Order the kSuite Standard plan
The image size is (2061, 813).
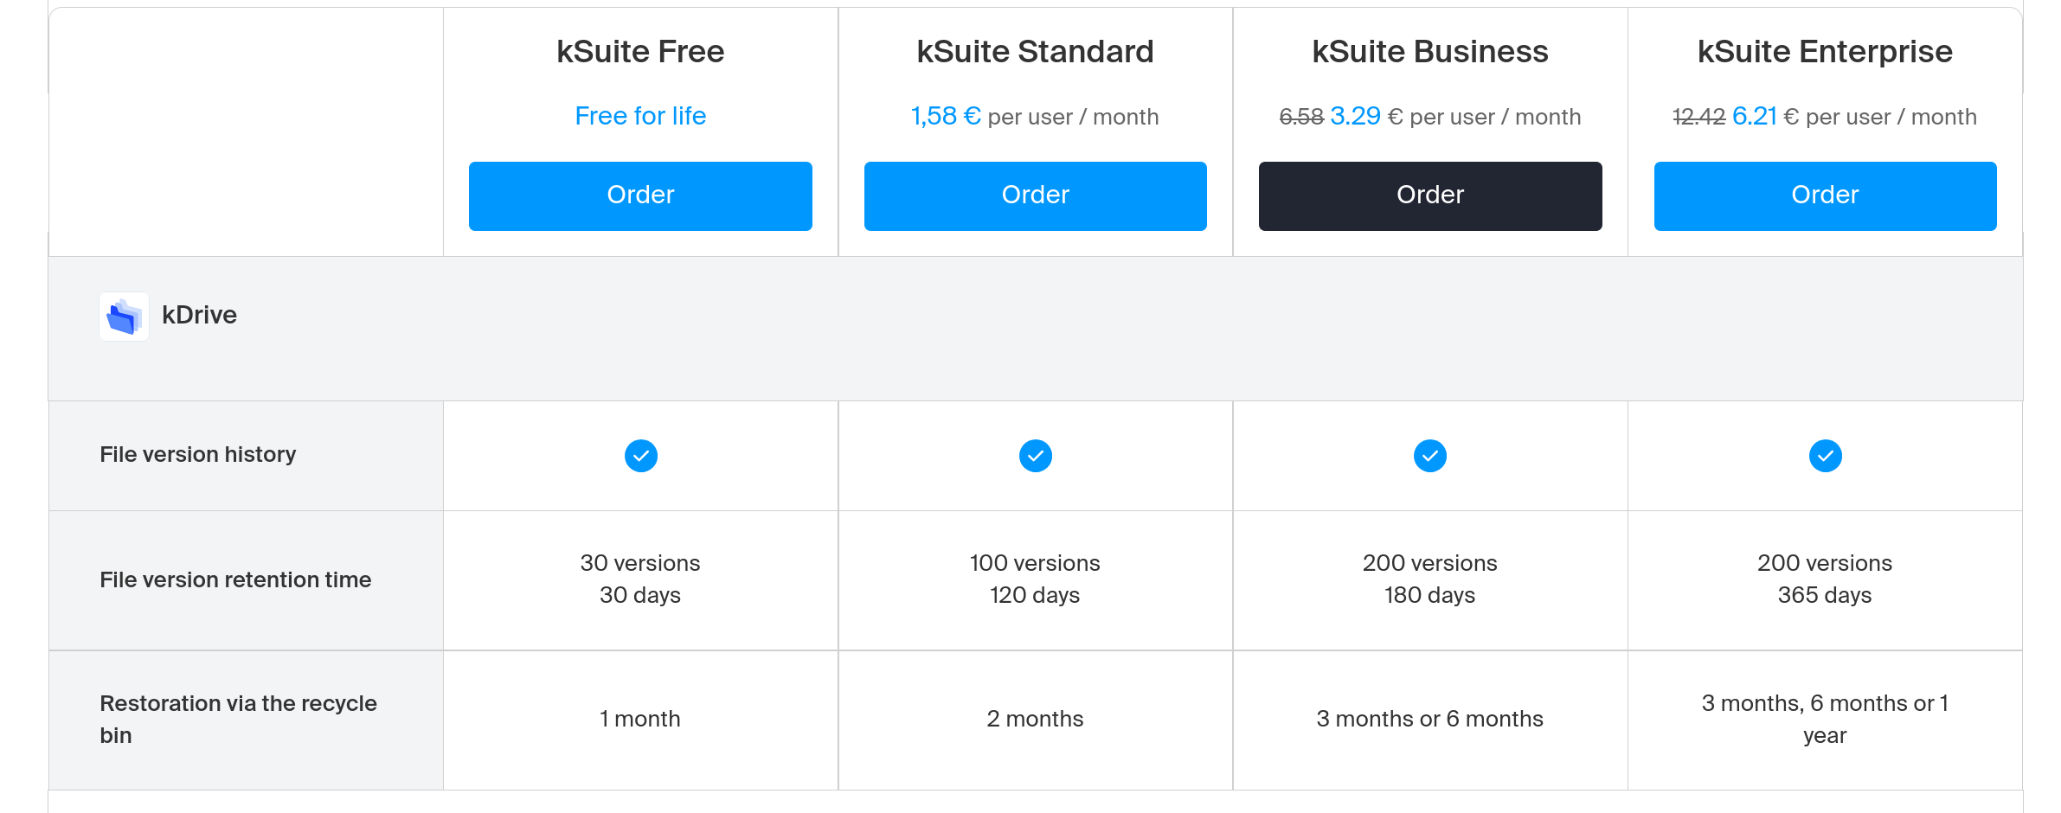[x=1035, y=195]
